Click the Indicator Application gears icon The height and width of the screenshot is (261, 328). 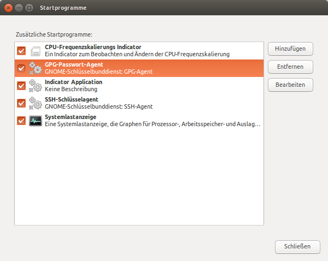coord(36,86)
